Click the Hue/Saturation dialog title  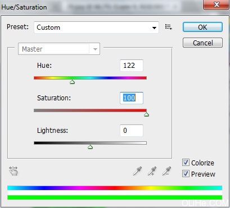tap(24, 7)
